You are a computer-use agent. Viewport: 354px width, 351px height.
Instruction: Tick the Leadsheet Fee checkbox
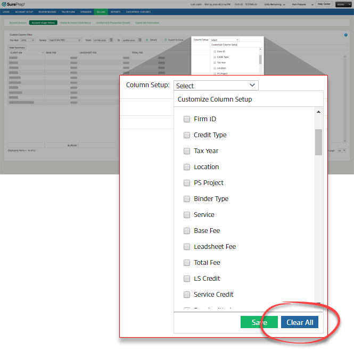coord(187,247)
